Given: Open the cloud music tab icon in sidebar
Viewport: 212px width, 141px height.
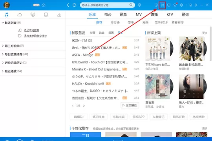Looking at the screenshot, I should coord(20,14).
